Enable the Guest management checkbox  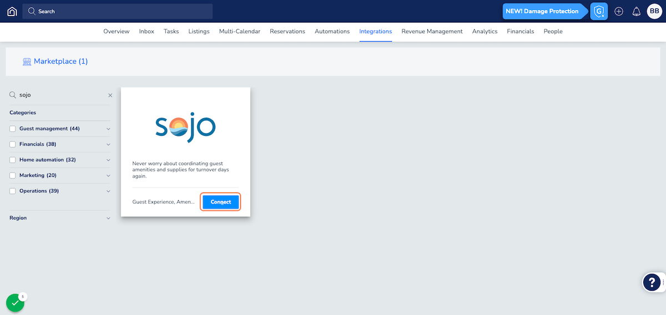click(x=13, y=129)
